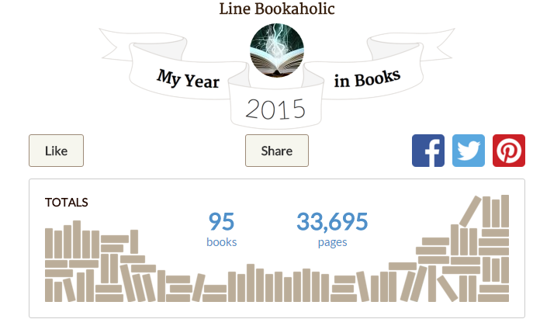This screenshot has width=533, height=326.
Task: Open Line Bookaholic's profile name
Action: (277, 9)
